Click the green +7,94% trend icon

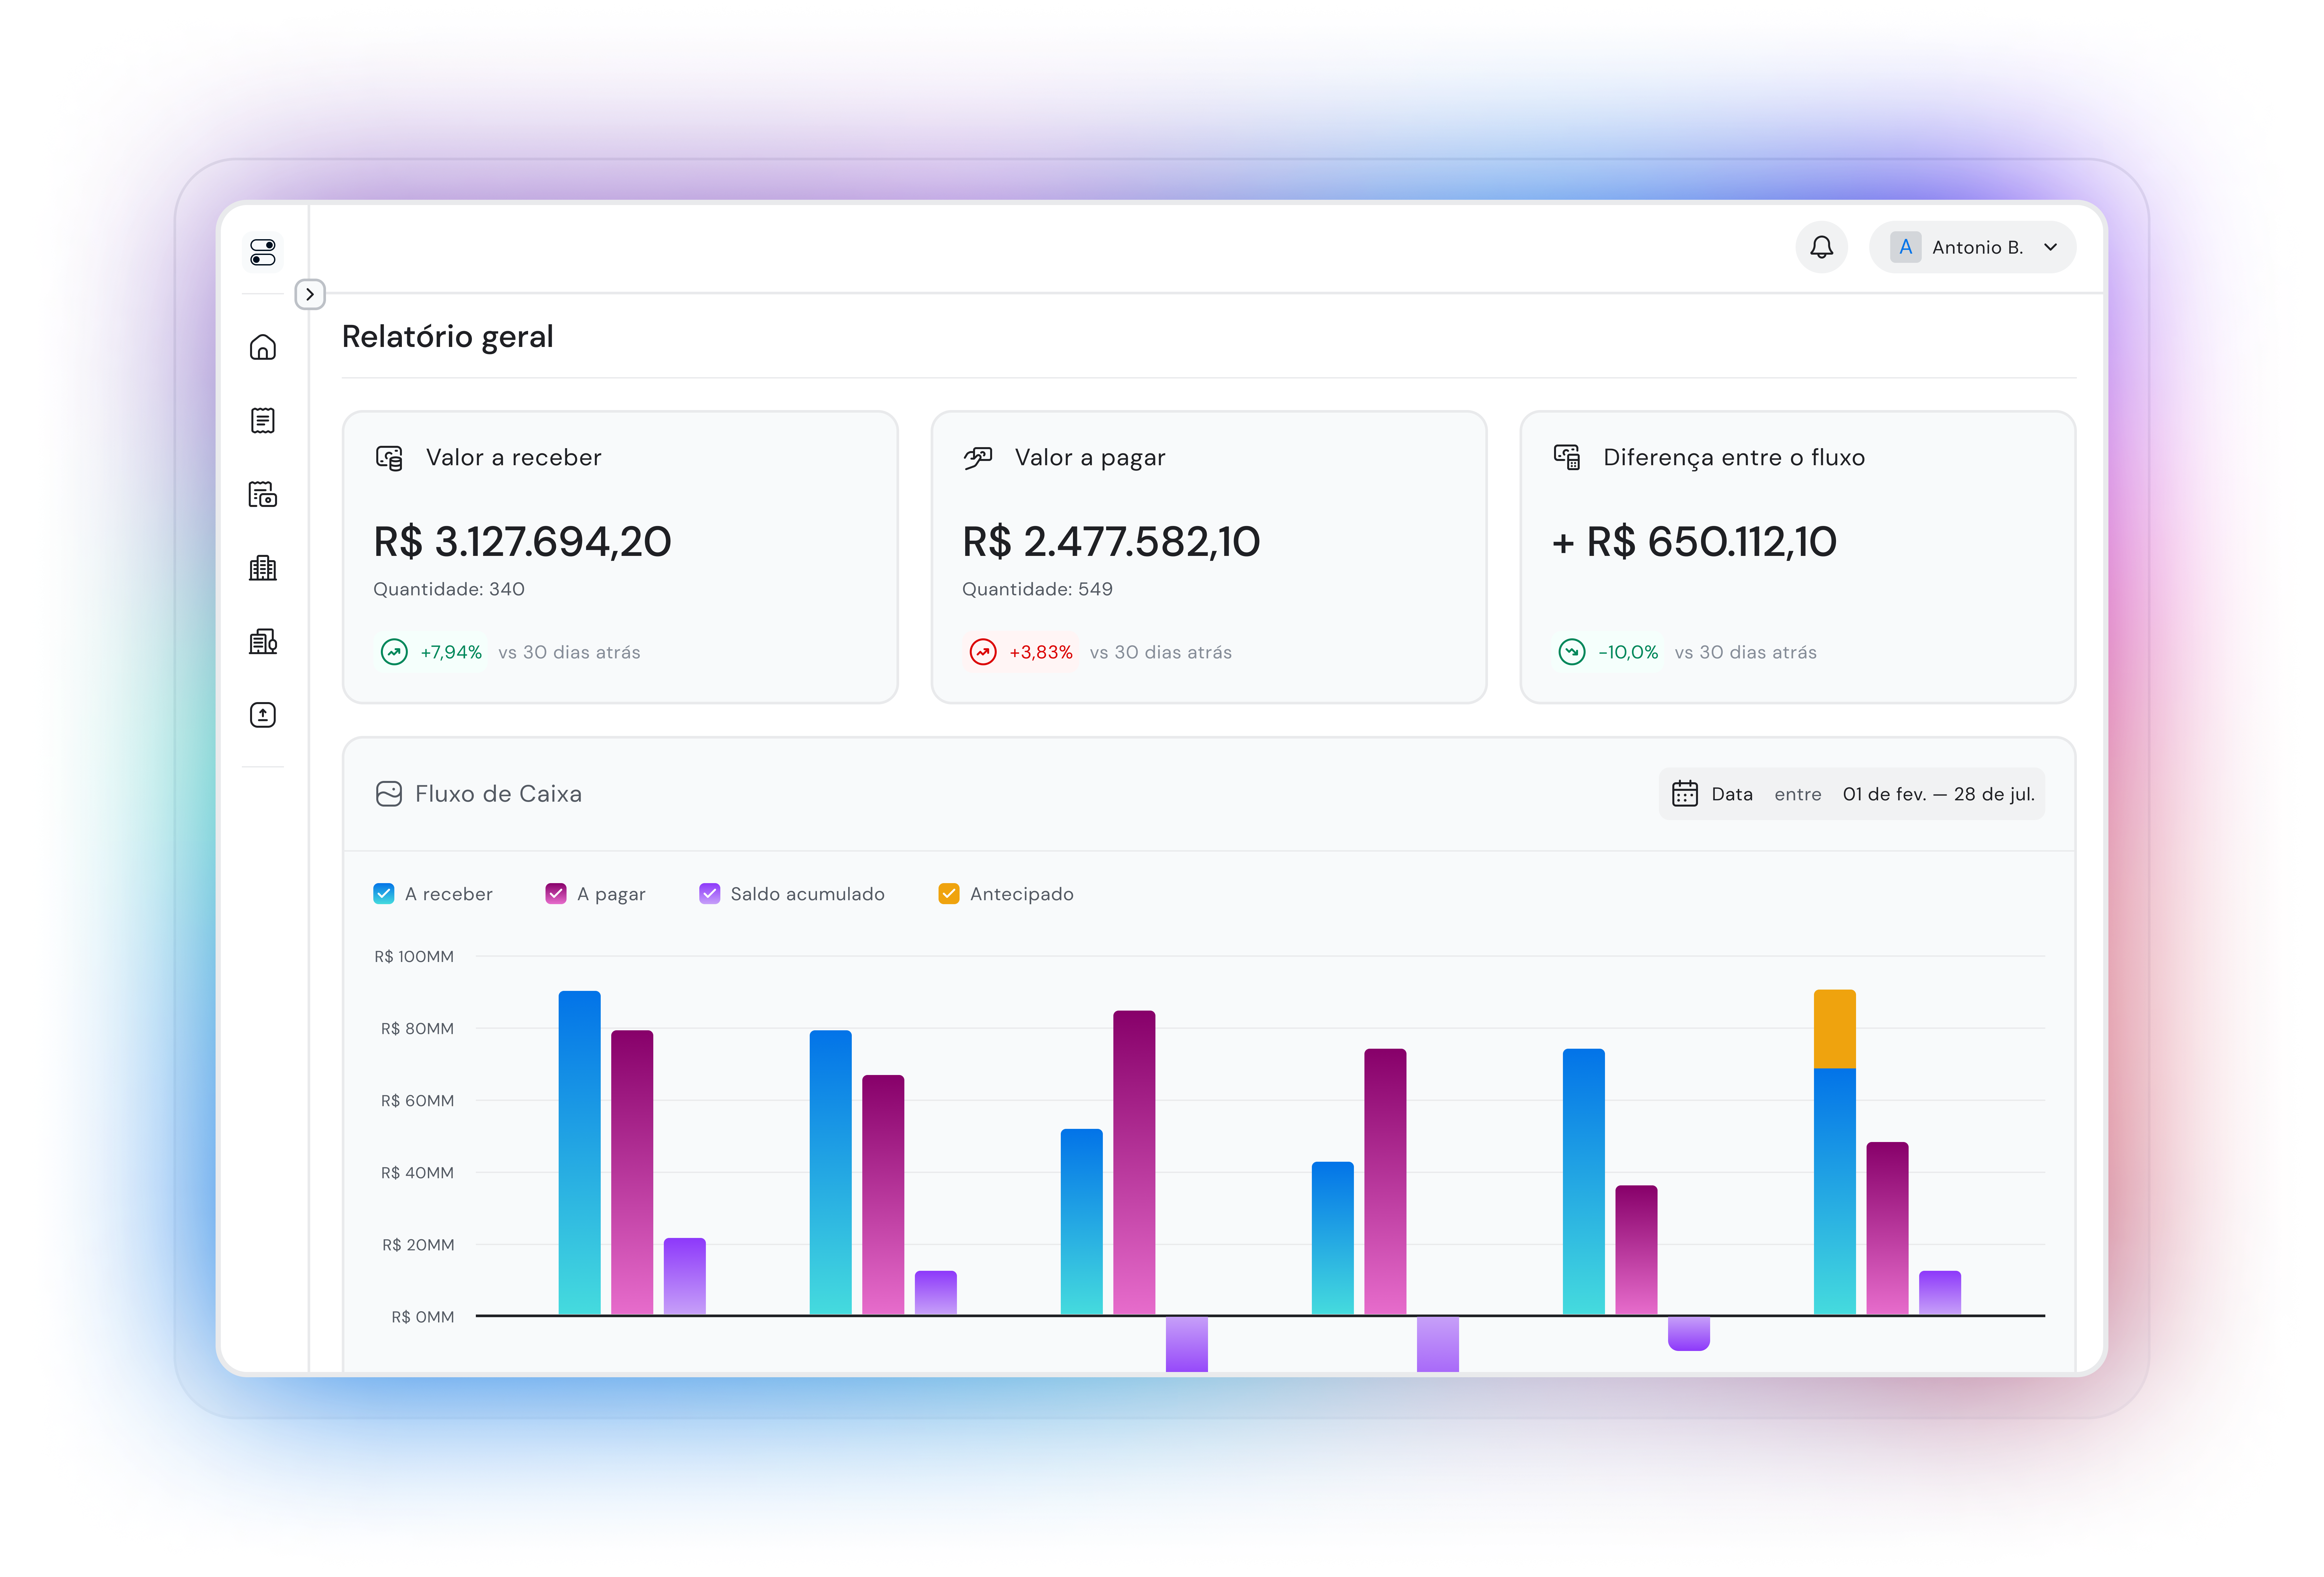point(394,652)
